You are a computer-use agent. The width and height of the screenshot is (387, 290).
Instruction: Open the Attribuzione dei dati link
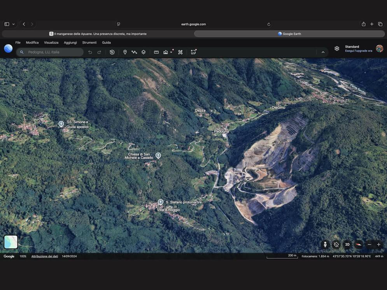[x=45, y=256]
